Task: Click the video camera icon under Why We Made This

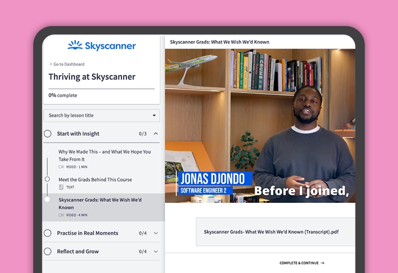Action: [61, 167]
